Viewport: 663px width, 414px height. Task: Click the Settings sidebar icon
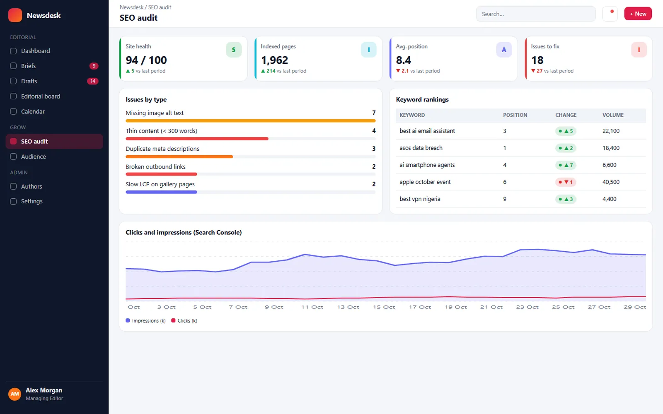pos(13,201)
